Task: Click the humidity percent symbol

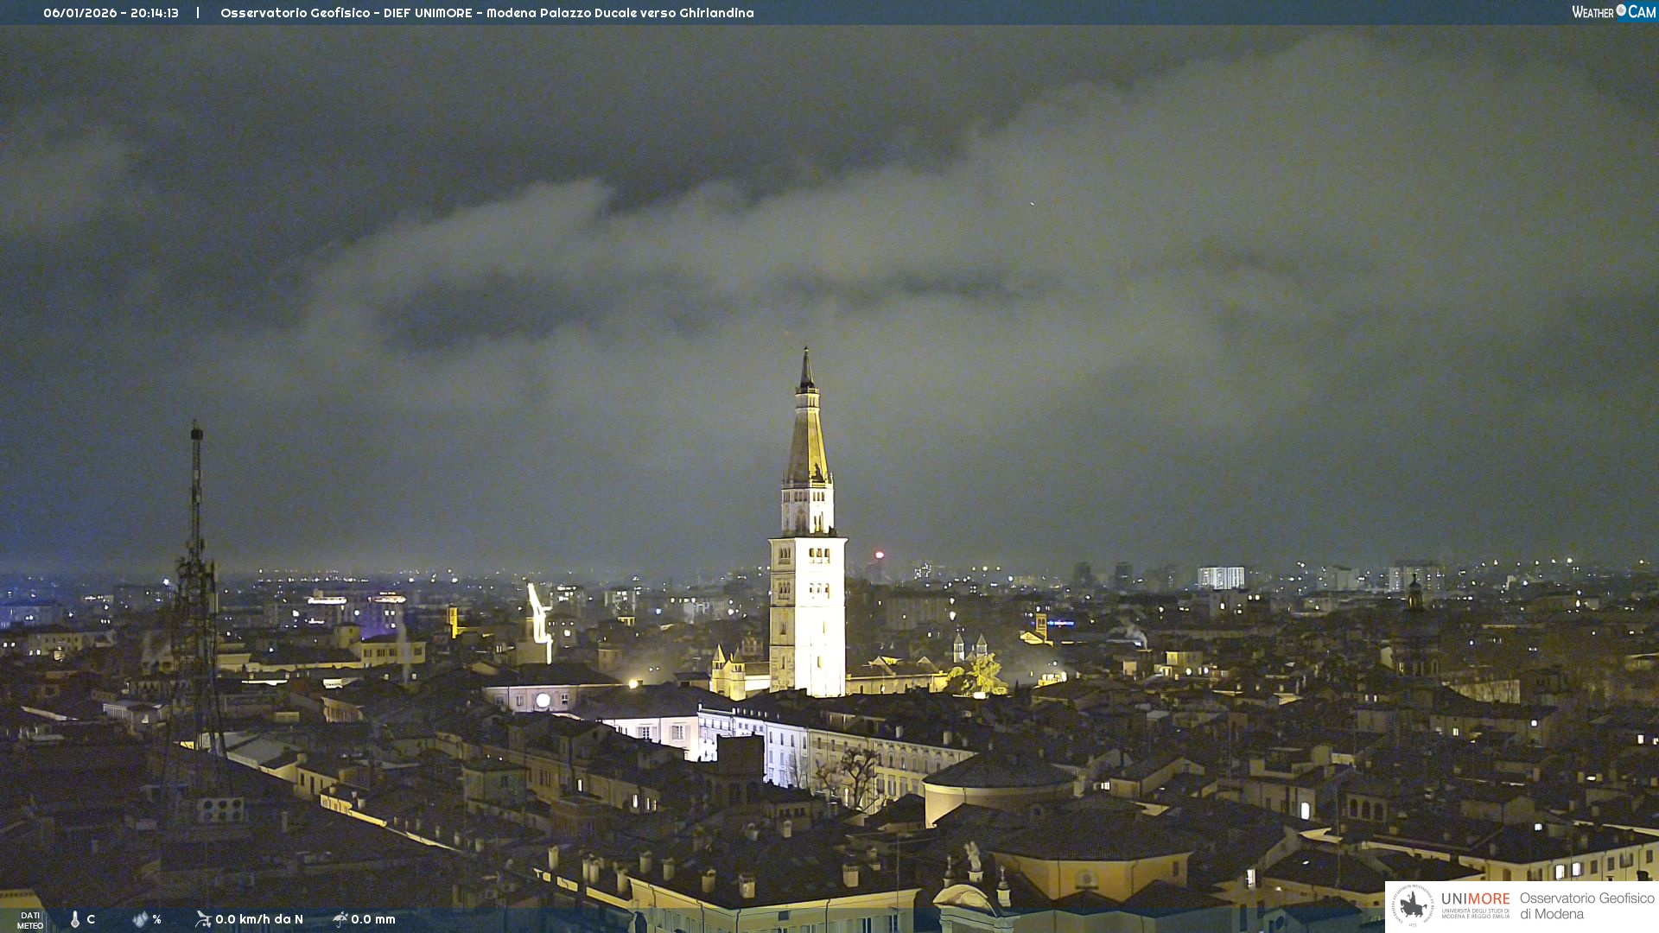Action: coord(156,919)
